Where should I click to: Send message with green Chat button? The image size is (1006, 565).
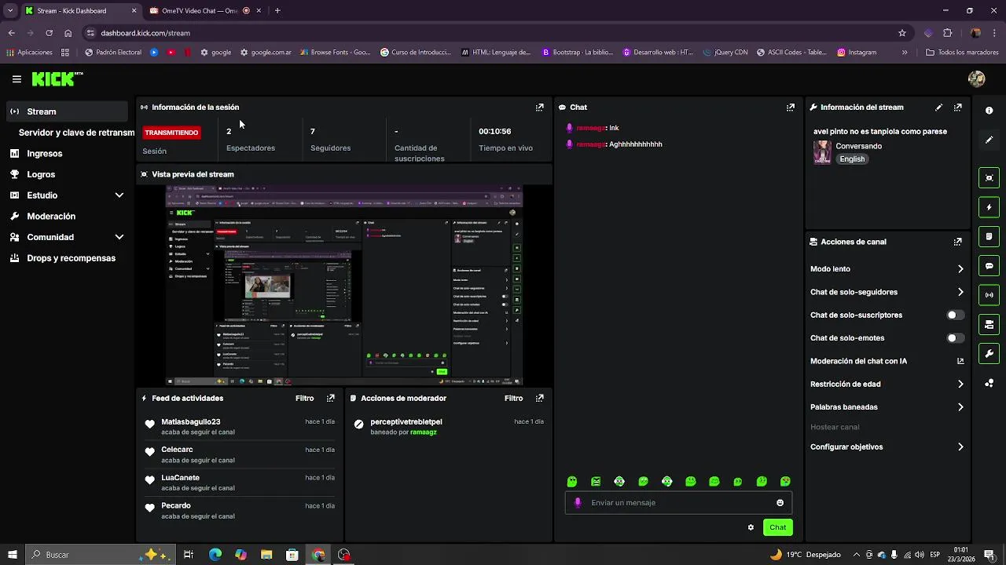[x=777, y=527]
